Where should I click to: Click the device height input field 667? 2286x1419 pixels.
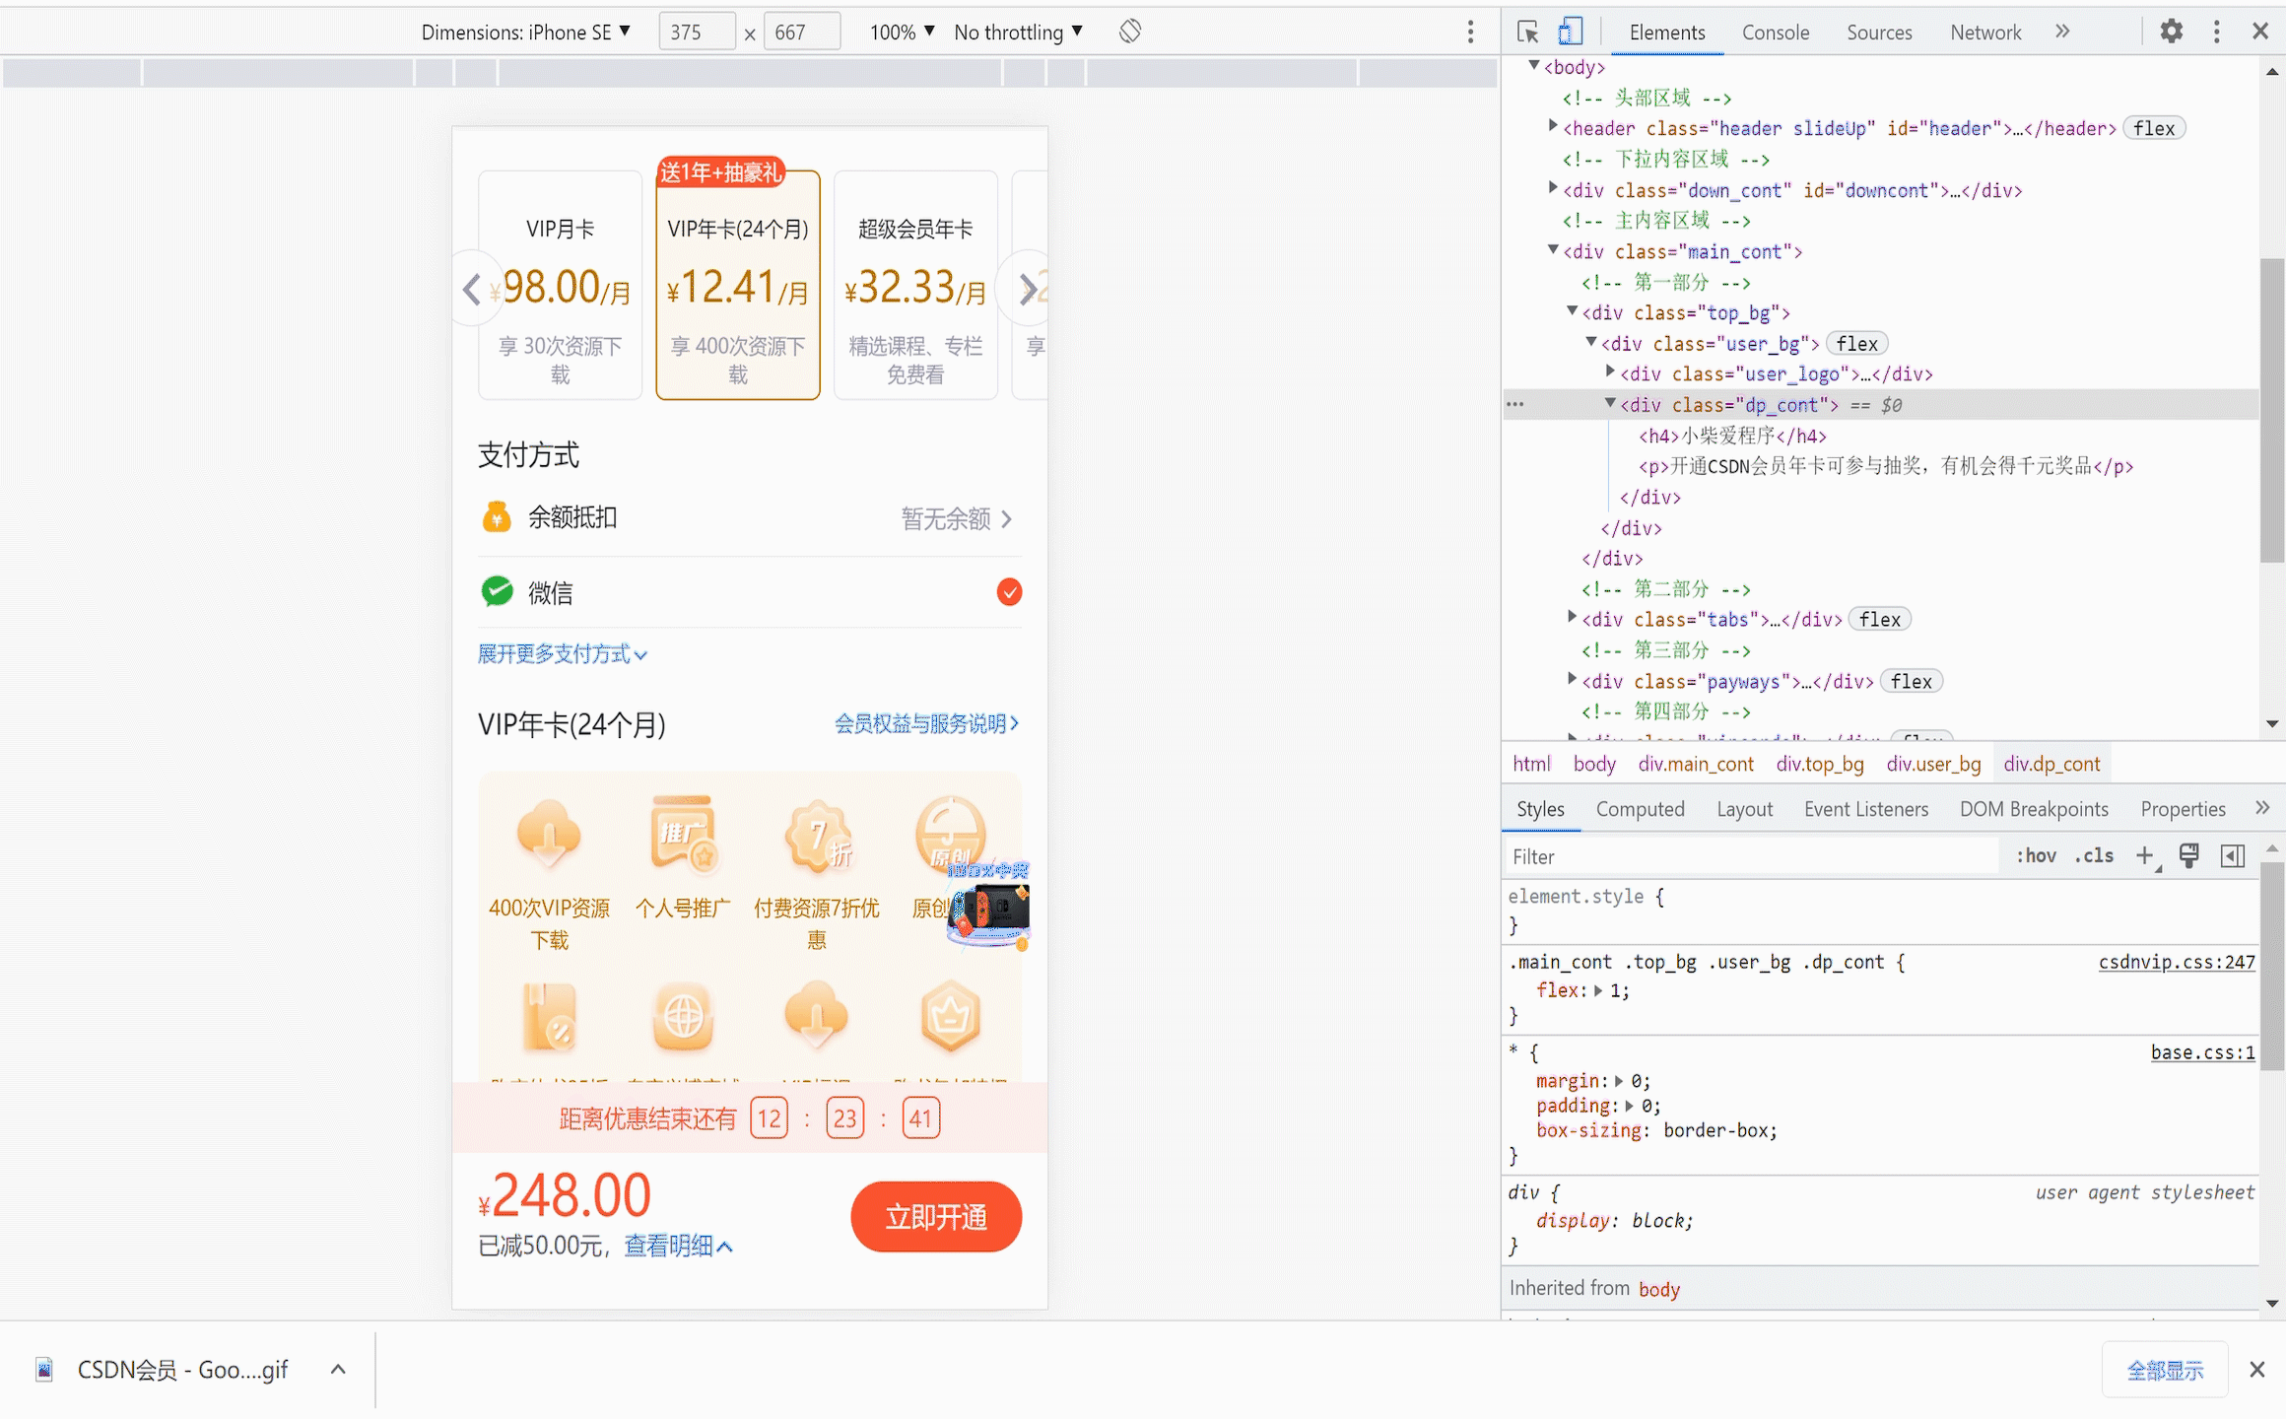tap(802, 32)
